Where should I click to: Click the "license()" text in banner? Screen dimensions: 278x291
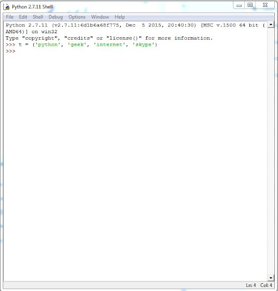pos(124,38)
